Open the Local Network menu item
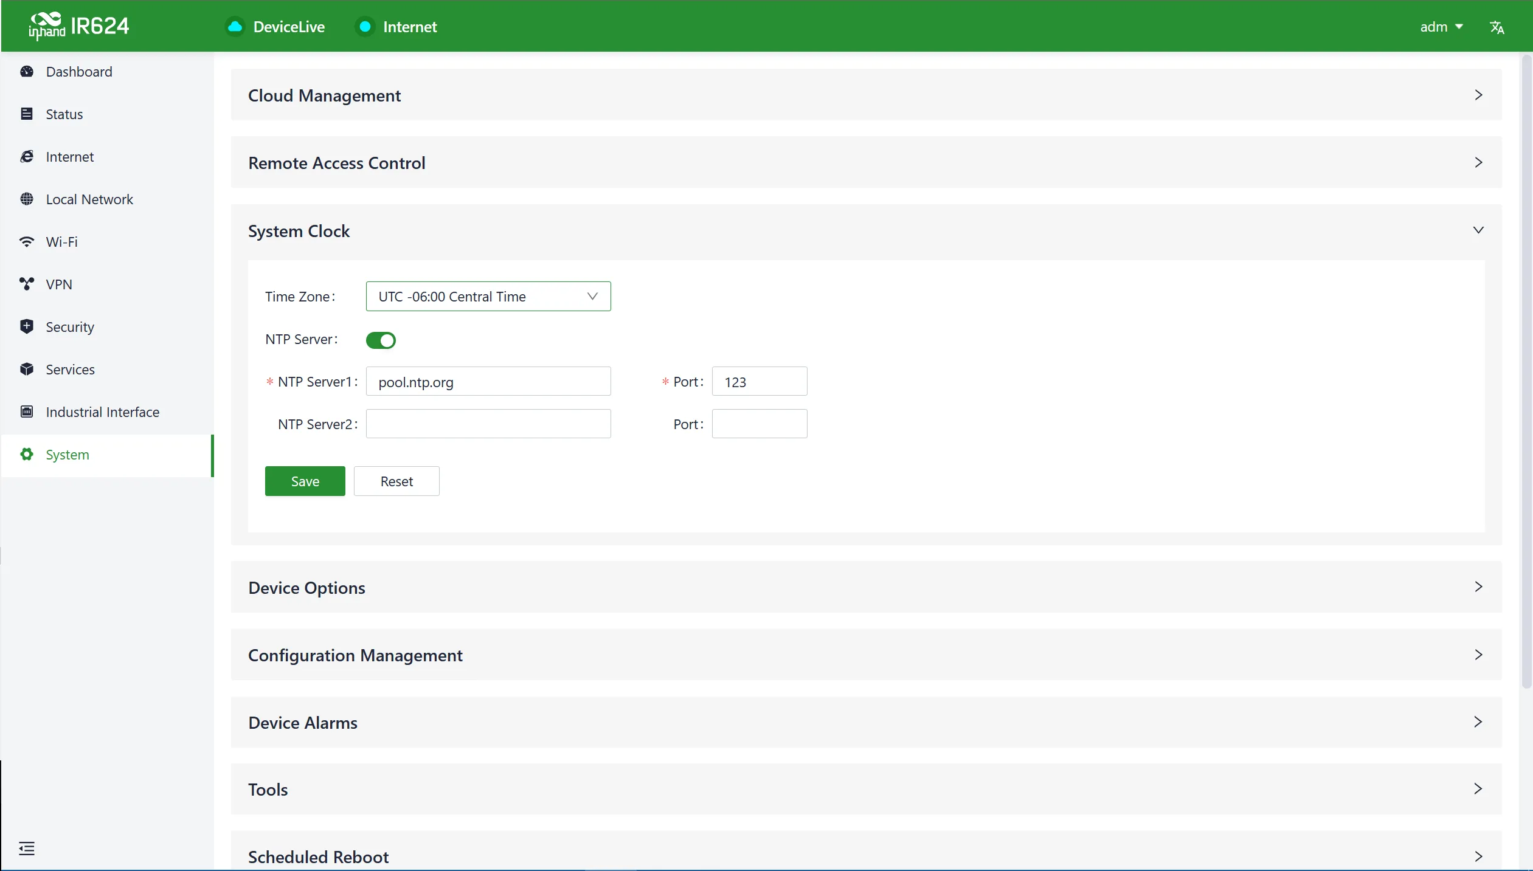 [107, 199]
